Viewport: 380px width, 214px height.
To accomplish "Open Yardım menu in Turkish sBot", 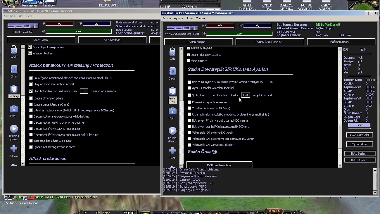I will [x=200, y=18].
